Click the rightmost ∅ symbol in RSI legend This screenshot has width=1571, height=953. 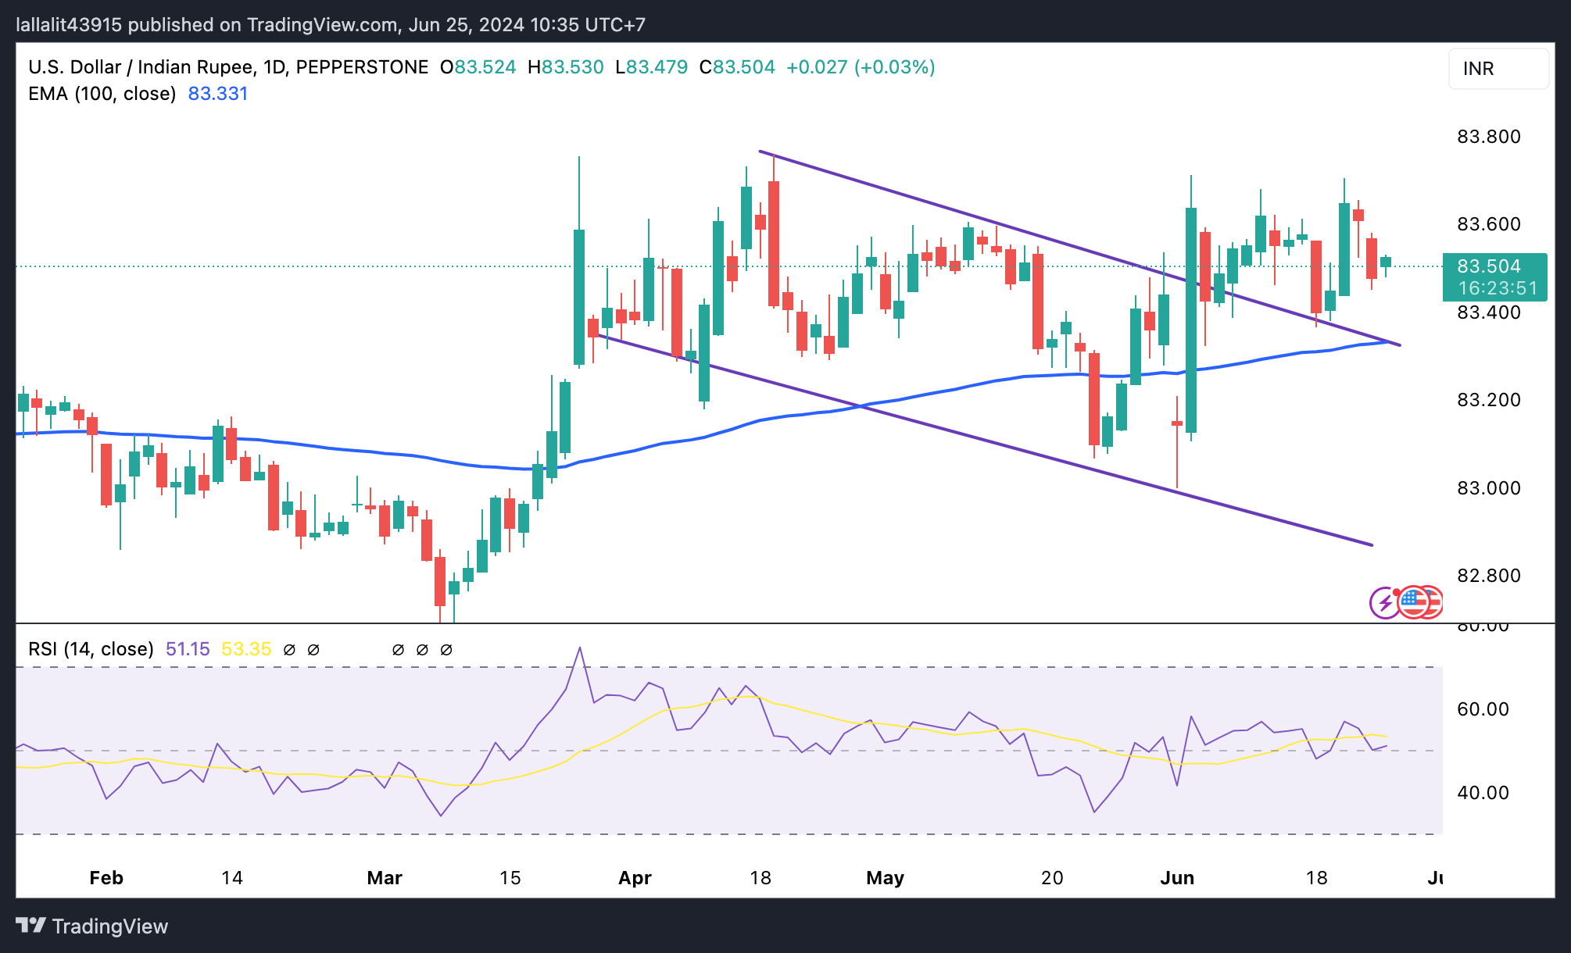click(446, 650)
